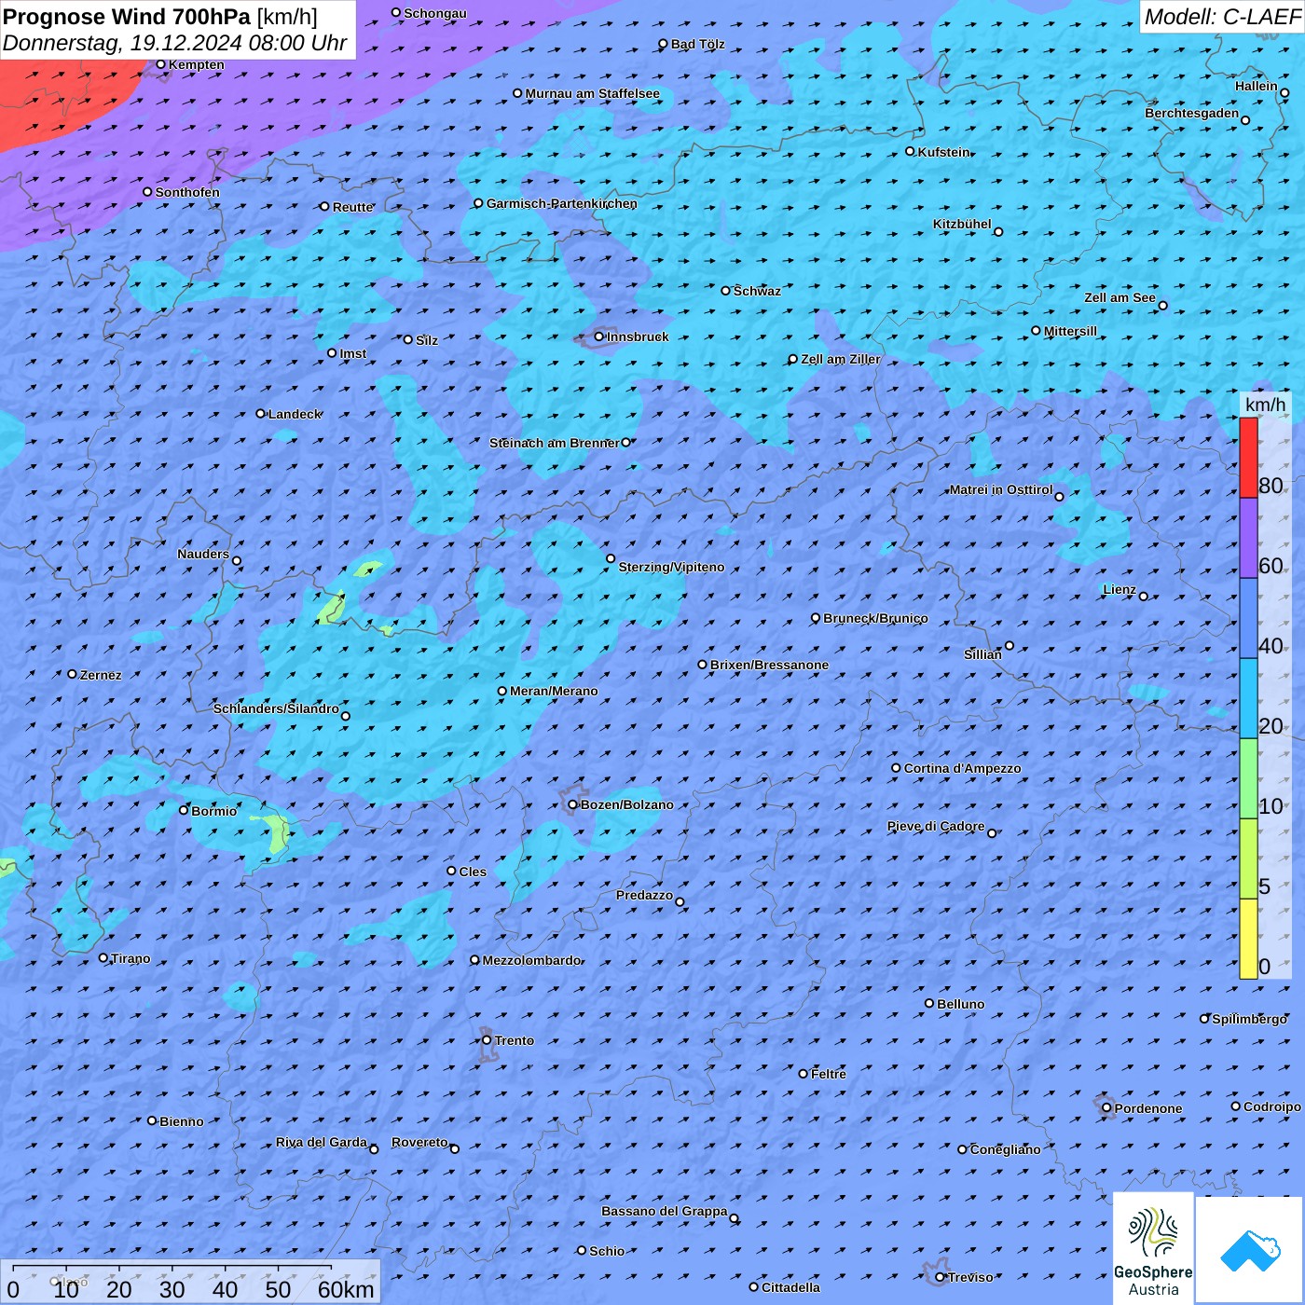Viewport: 1305px width, 1305px height.
Task: Click the Feltre city marker
Action: click(x=804, y=1074)
